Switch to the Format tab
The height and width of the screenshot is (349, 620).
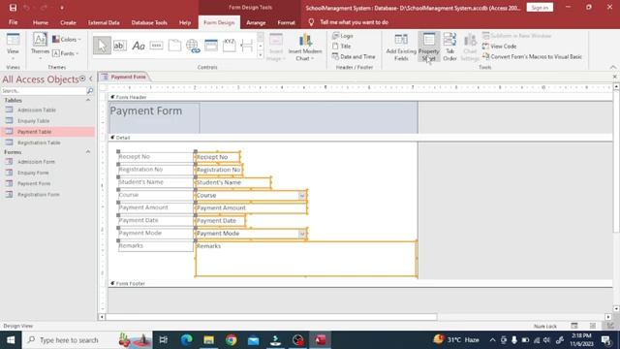286,22
